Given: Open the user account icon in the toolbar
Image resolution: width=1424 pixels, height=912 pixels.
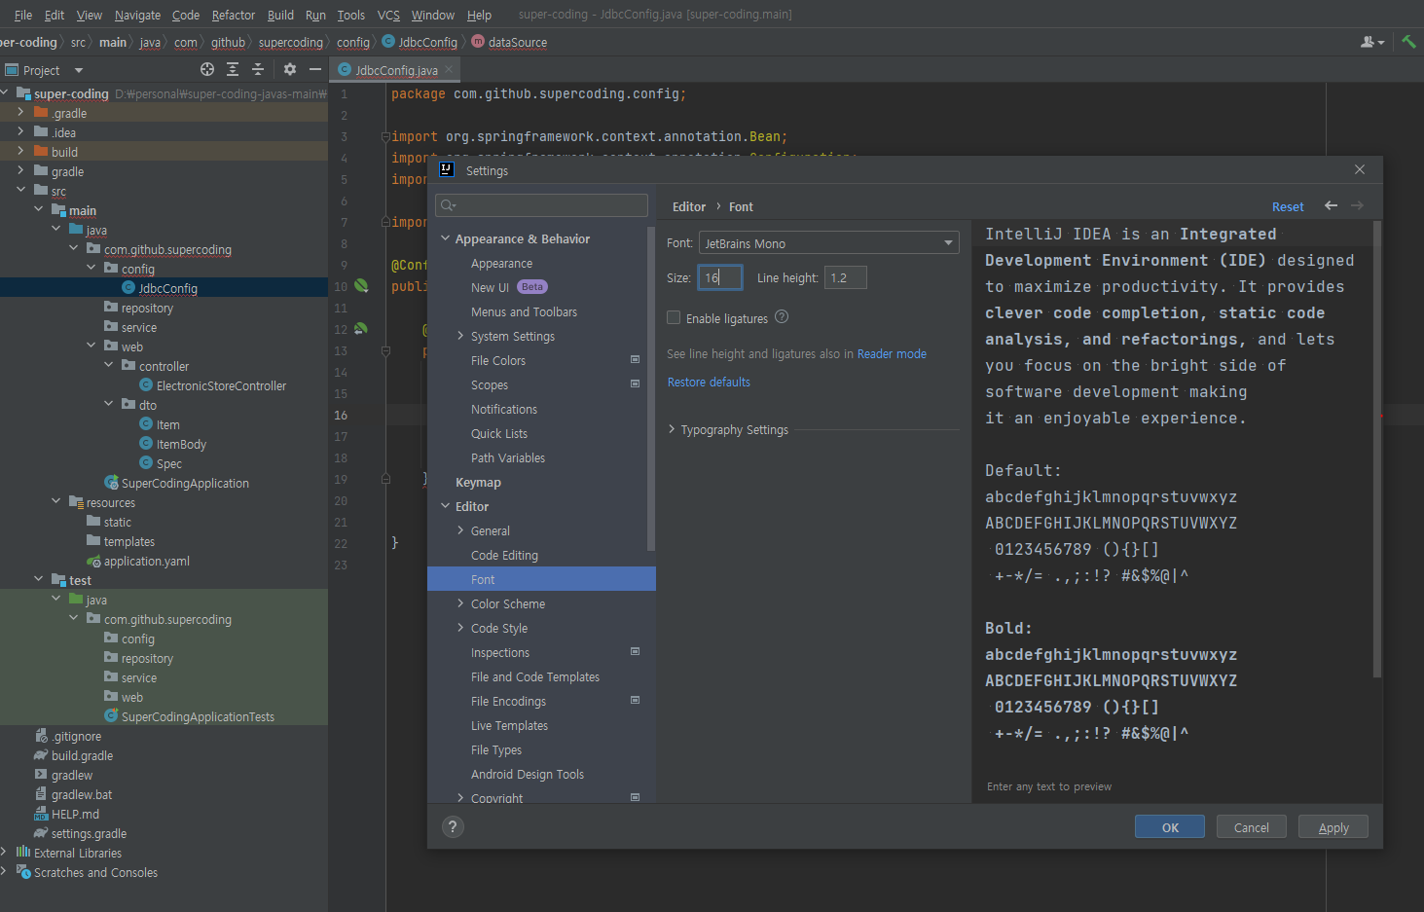Looking at the screenshot, I should (x=1371, y=42).
